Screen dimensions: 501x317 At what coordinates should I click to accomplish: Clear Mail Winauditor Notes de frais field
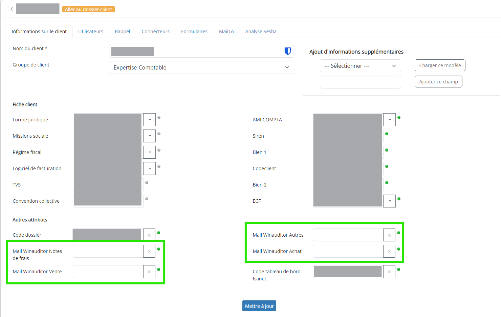click(149, 251)
